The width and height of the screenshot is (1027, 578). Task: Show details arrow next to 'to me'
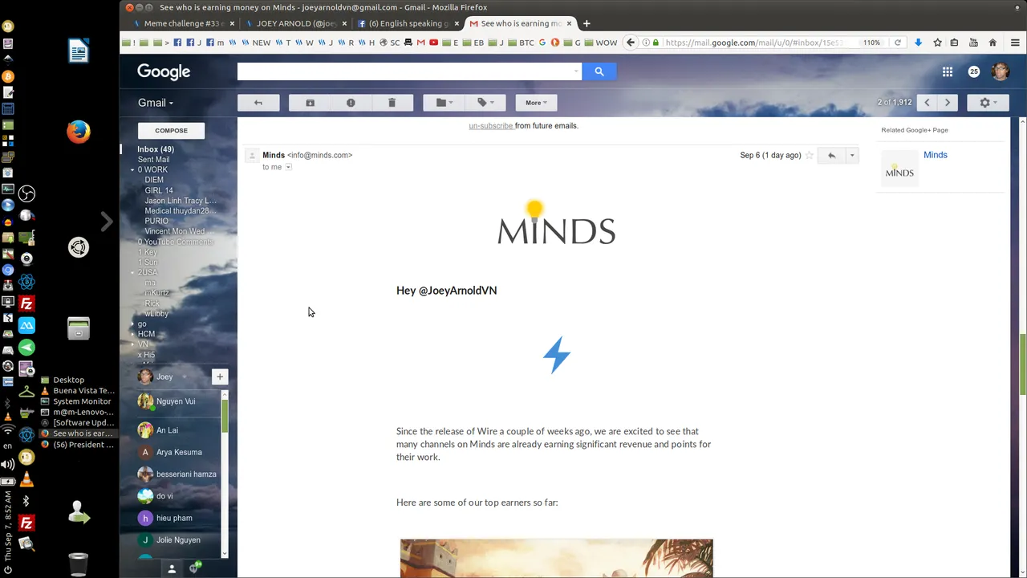[x=288, y=167]
